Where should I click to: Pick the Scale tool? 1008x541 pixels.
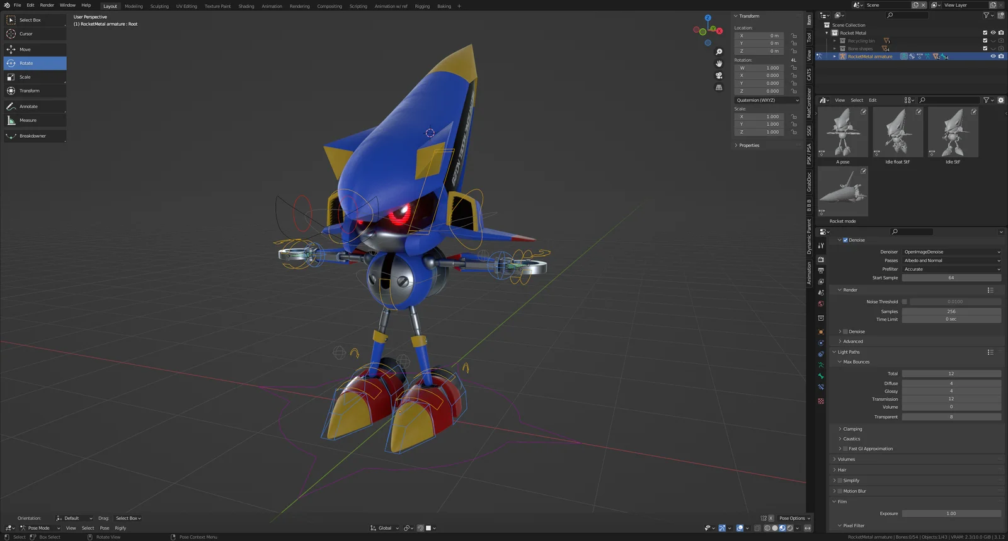[x=35, y=77]
